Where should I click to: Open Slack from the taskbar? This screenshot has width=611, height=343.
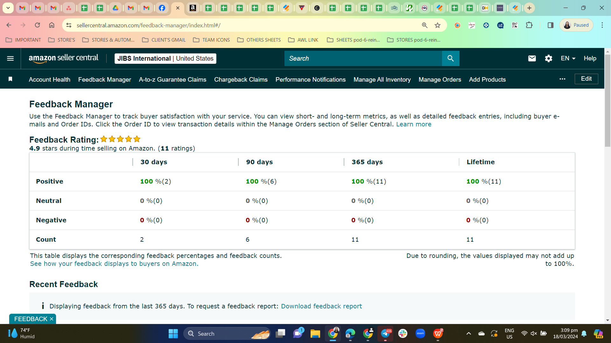[x=403, y=333]
